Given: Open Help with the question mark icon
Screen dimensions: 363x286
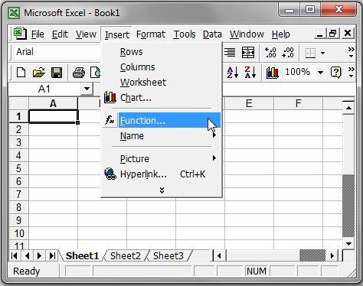Looking at the screenshot, I should pos(335,73).
